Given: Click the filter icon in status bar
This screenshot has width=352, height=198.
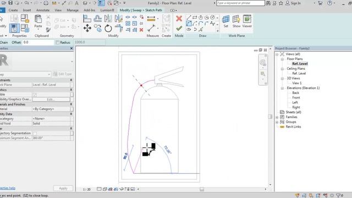Looking at the screenshot, I should click(339, 195).
